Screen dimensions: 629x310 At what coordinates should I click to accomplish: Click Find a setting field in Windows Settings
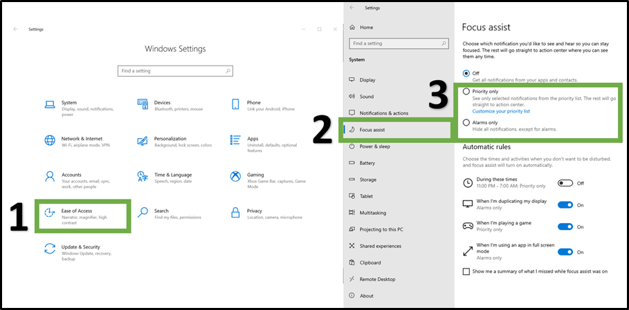[175, 71]
